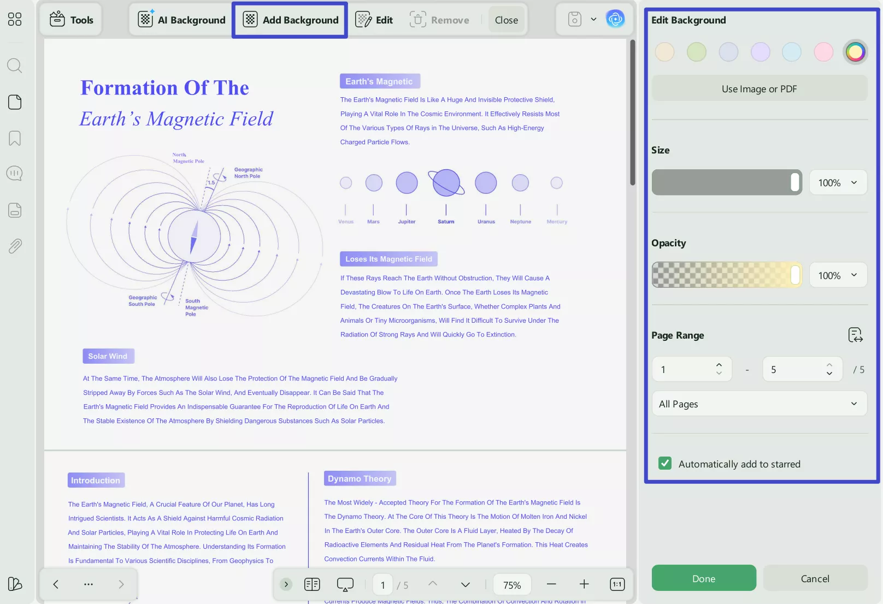
Task: Go back with the left arrow
Action: click(x=56, y=584)
